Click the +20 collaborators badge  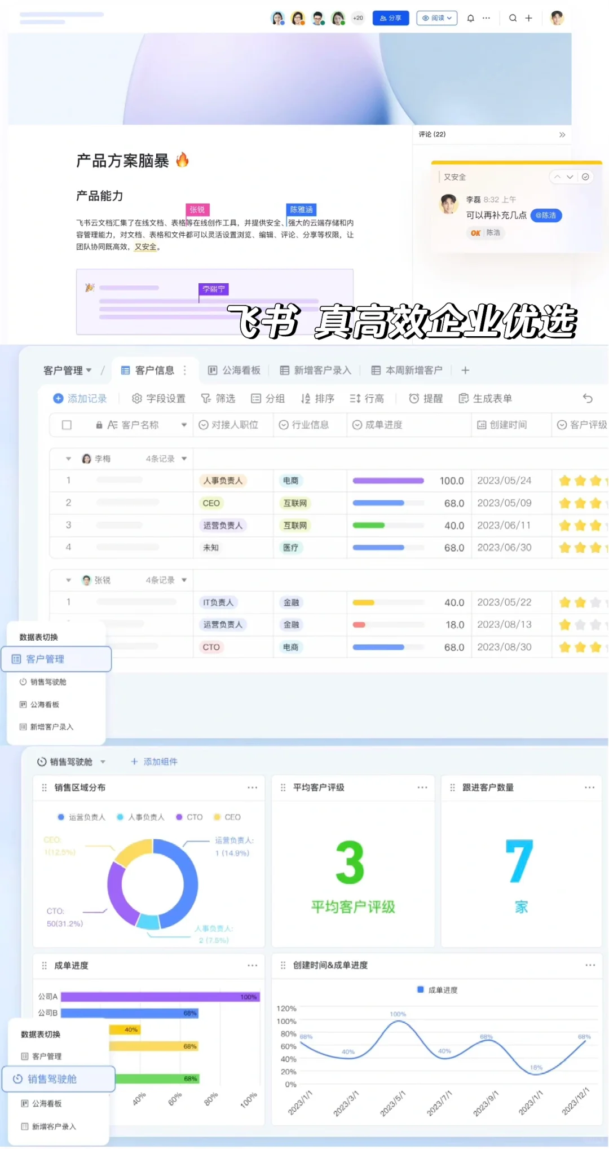pos(358,18)
